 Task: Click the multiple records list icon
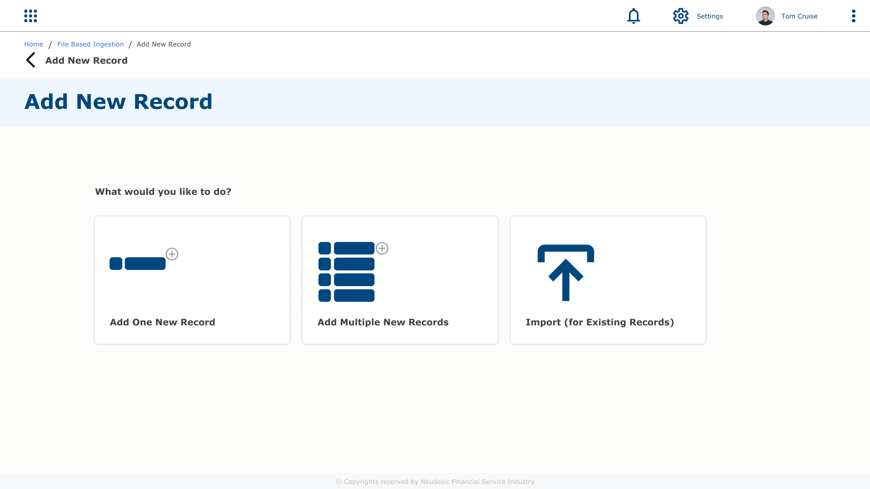click(x=353, y=272)
